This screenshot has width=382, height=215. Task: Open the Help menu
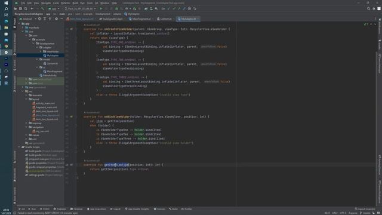114,3
